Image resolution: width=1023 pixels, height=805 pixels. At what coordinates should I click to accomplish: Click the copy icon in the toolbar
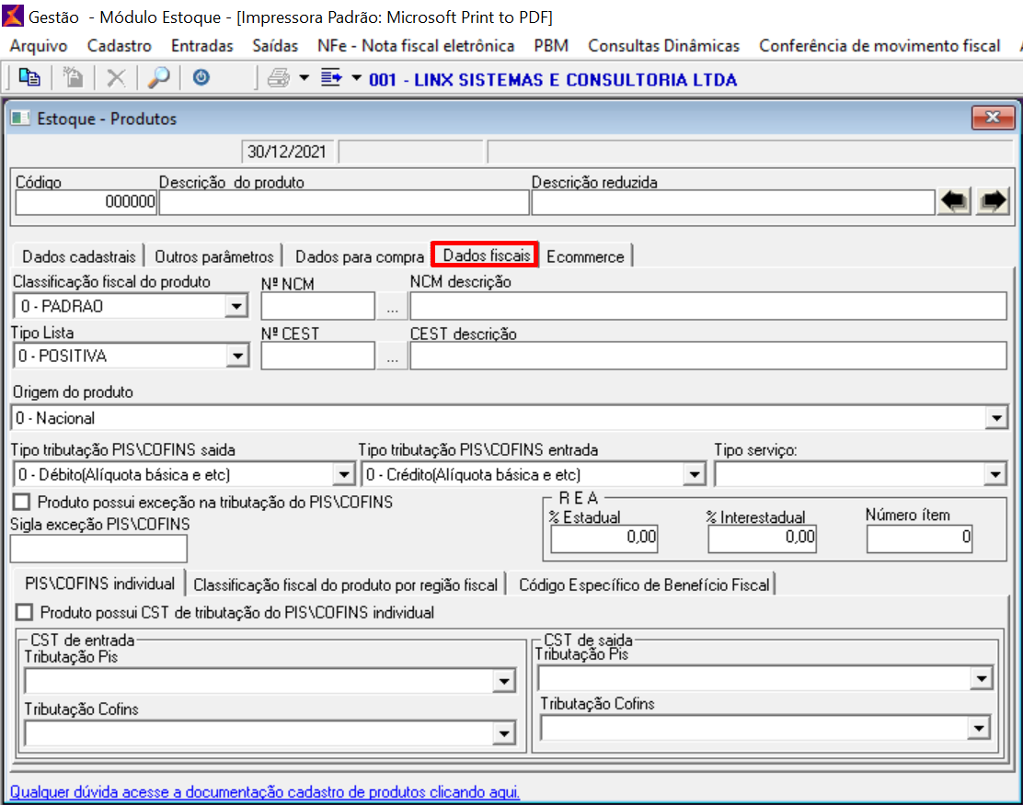tap(29, 79)
